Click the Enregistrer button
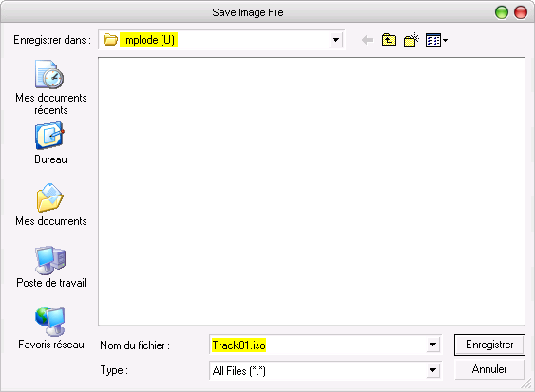The width and height of the screenshot is (535, 392). 489,345
